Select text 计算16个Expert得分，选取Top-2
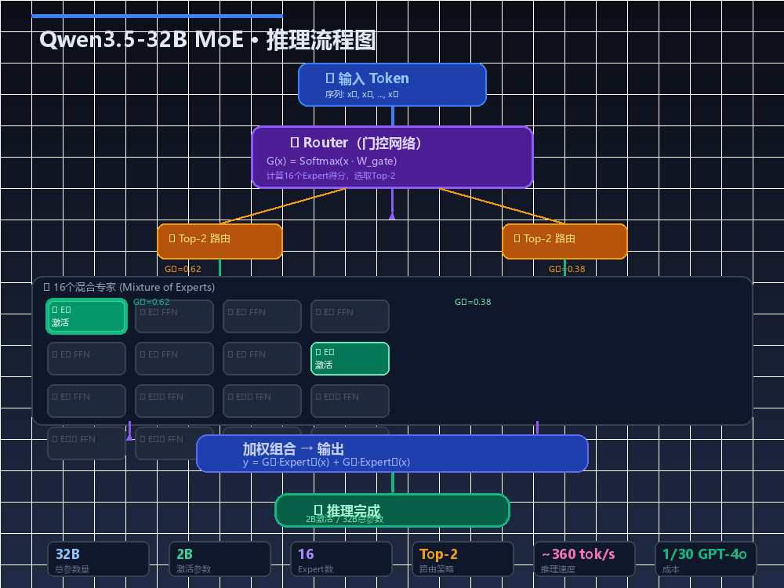 [x=331, y=176]
